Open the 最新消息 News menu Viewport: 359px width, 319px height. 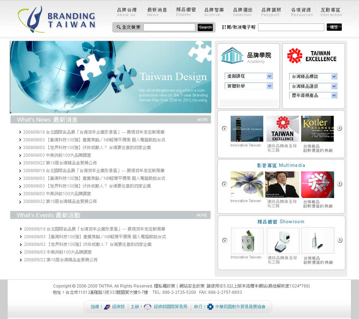(x=157, y=12)
